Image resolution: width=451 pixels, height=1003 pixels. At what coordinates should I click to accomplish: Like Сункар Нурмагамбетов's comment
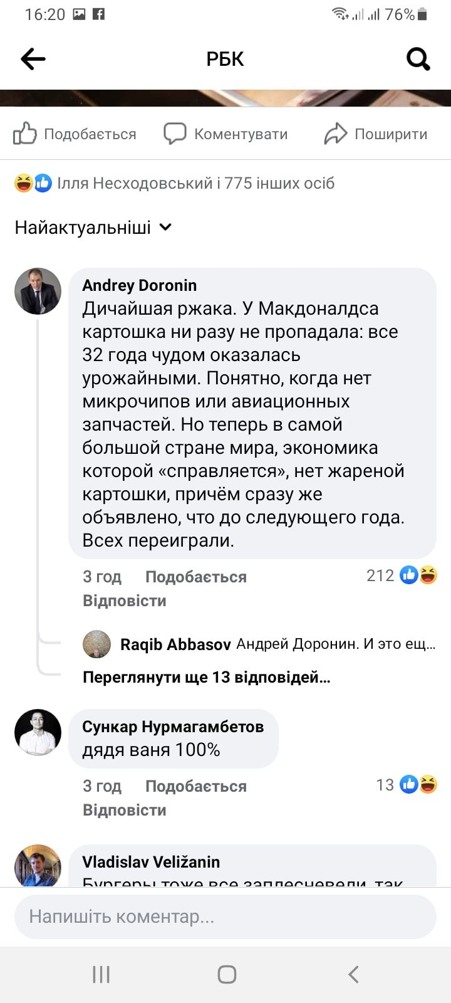coord(195,786)
